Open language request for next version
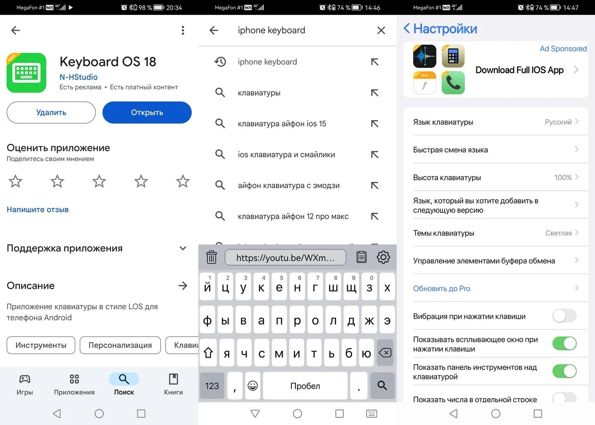This screenshot has width=595, height=425. (x=496, y=205)
